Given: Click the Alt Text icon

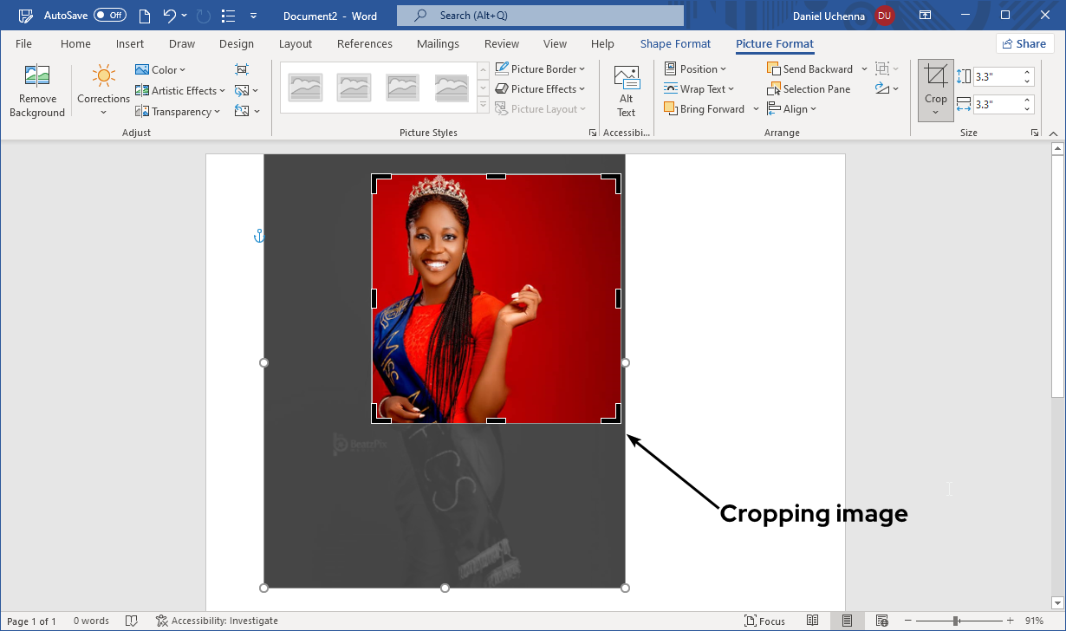Looking at the screenshot, I should point(626,78).
